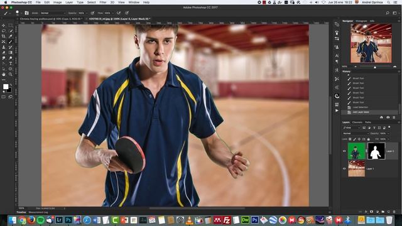Open the brush Mode dropdown
402x226 pixels.
52,13
